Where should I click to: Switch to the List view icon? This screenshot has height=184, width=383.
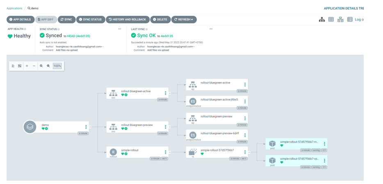[350, 20]
